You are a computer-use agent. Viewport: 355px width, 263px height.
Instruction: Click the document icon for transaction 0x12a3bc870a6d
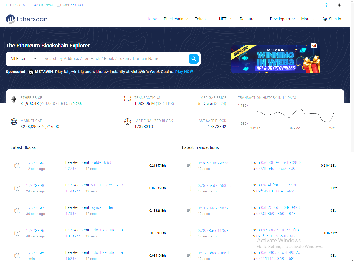coord(189,256)
